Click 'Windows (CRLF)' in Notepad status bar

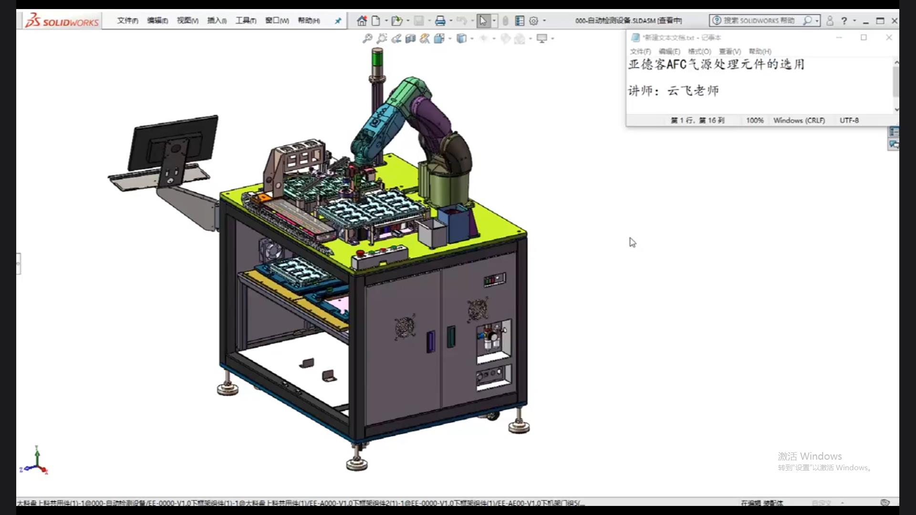click(799, 121)
